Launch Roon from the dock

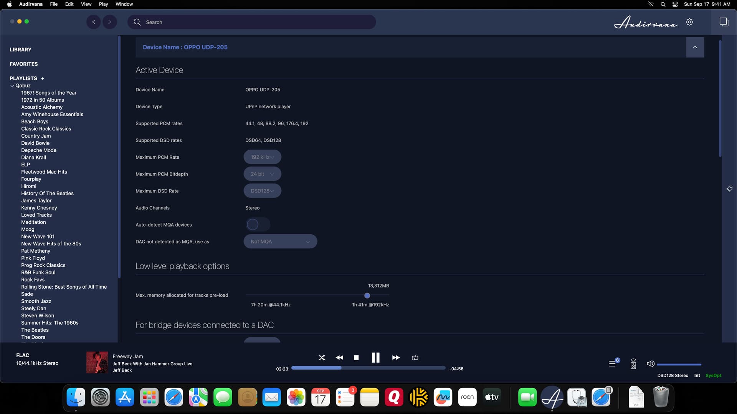[x=467, y=397]
